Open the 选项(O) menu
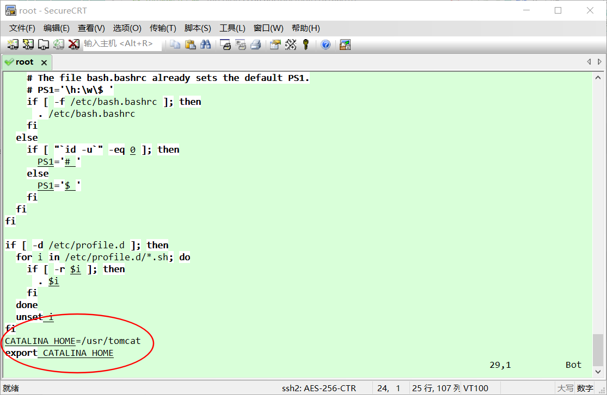Viewport: 607px width, 395px height. 127,28
